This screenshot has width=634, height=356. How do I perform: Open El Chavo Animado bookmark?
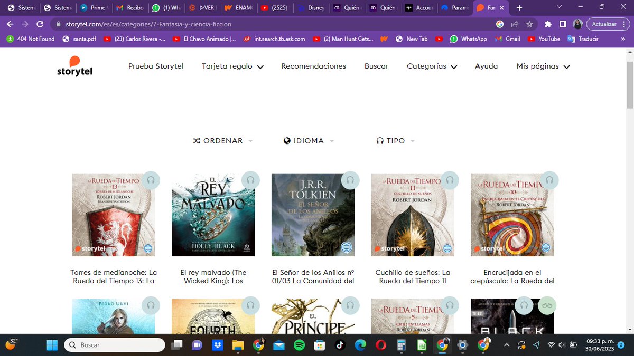204,39
